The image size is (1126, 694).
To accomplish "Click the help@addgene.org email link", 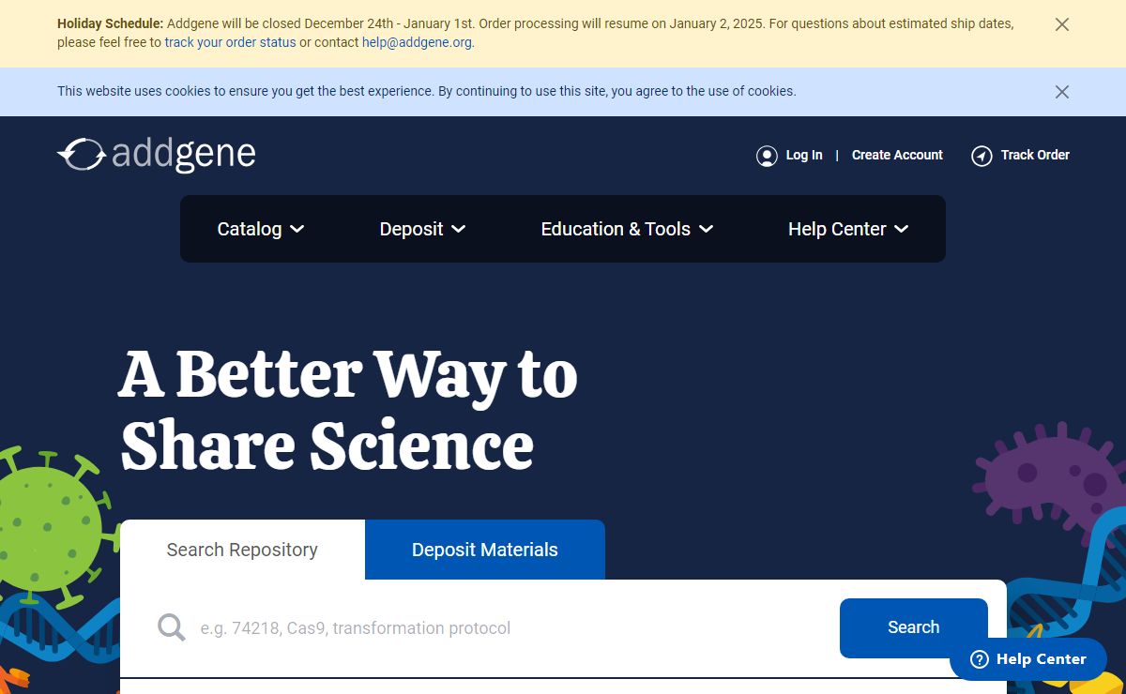I will [417, 42].
